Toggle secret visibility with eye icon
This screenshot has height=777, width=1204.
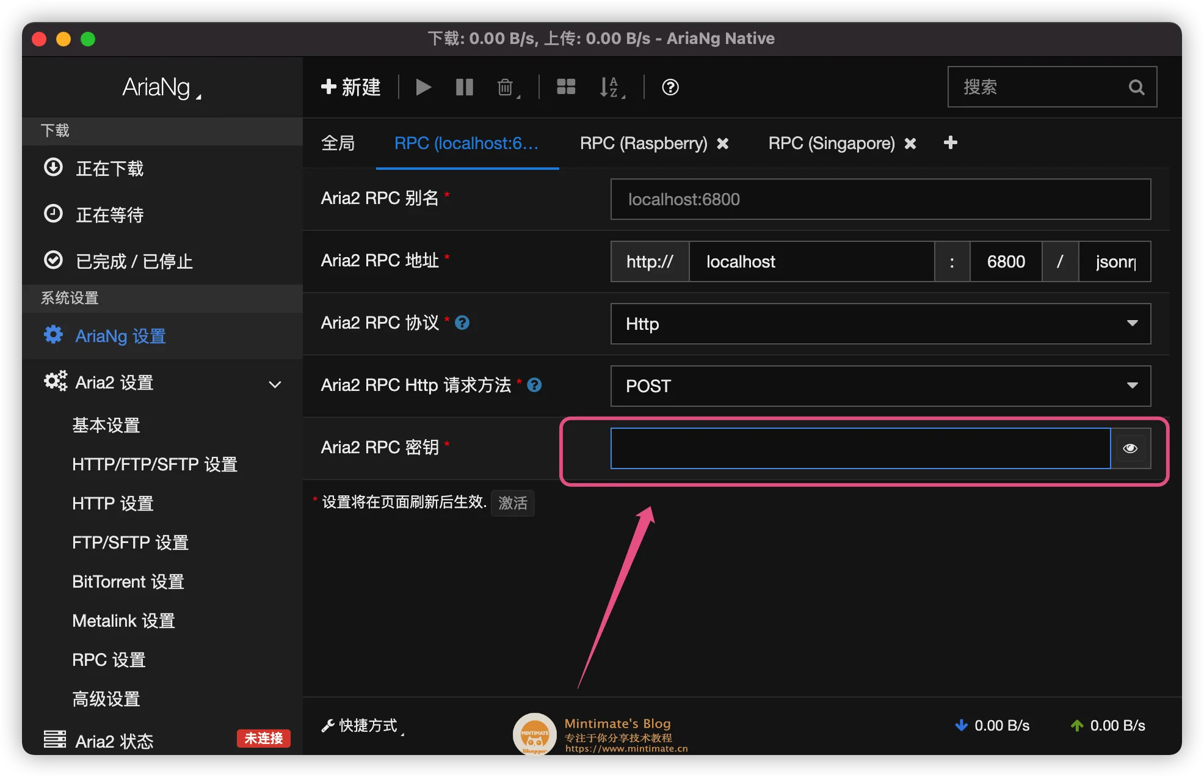1131,448
